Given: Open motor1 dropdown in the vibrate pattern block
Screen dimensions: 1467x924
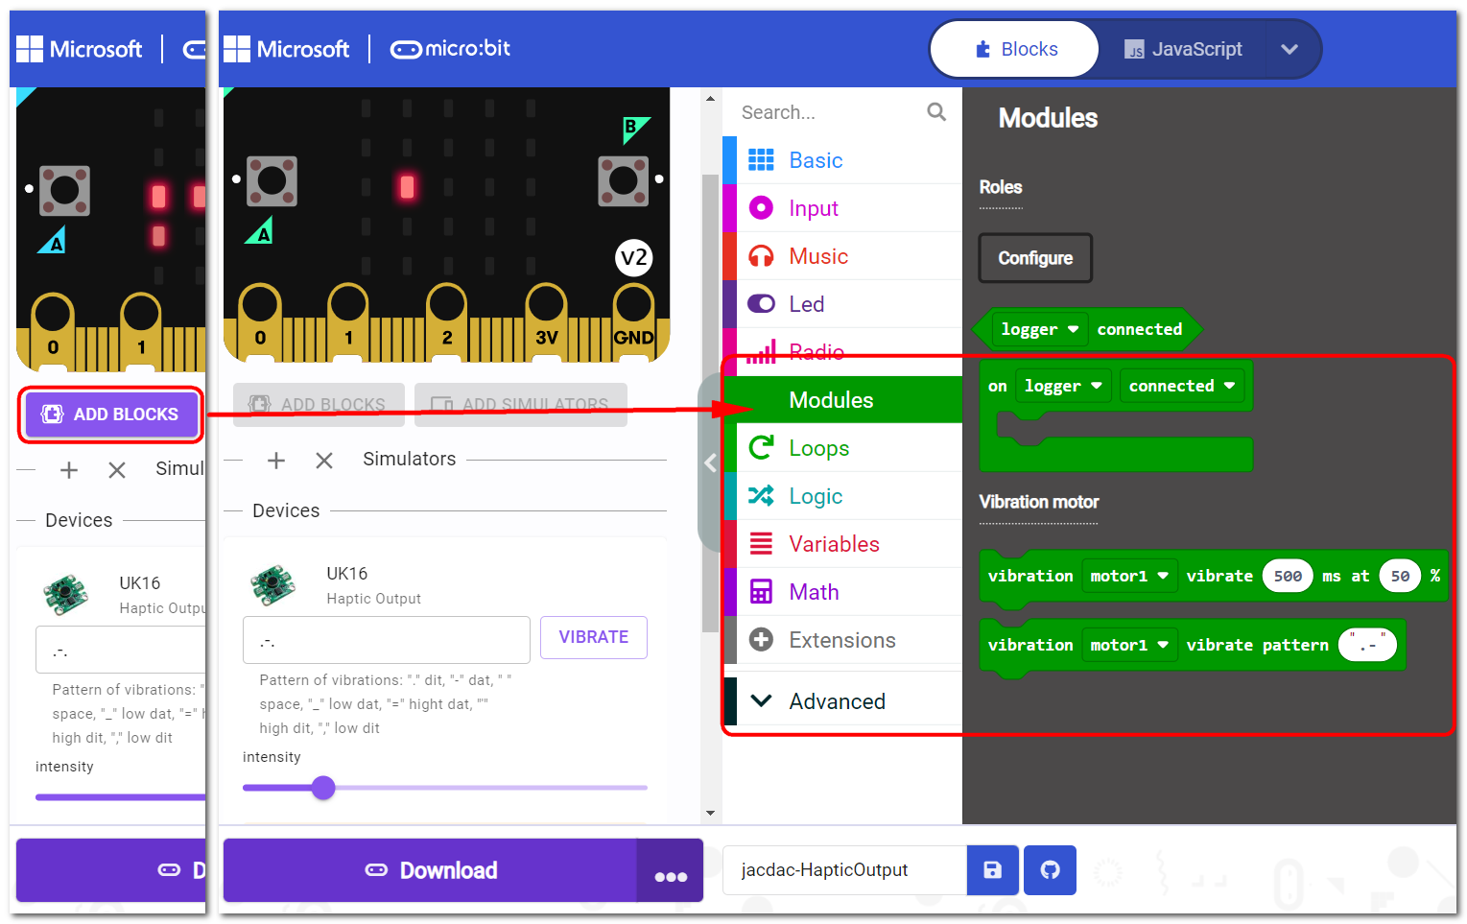Looking at the screenshot, I should pyautogui.click(x=1128, y=645).
